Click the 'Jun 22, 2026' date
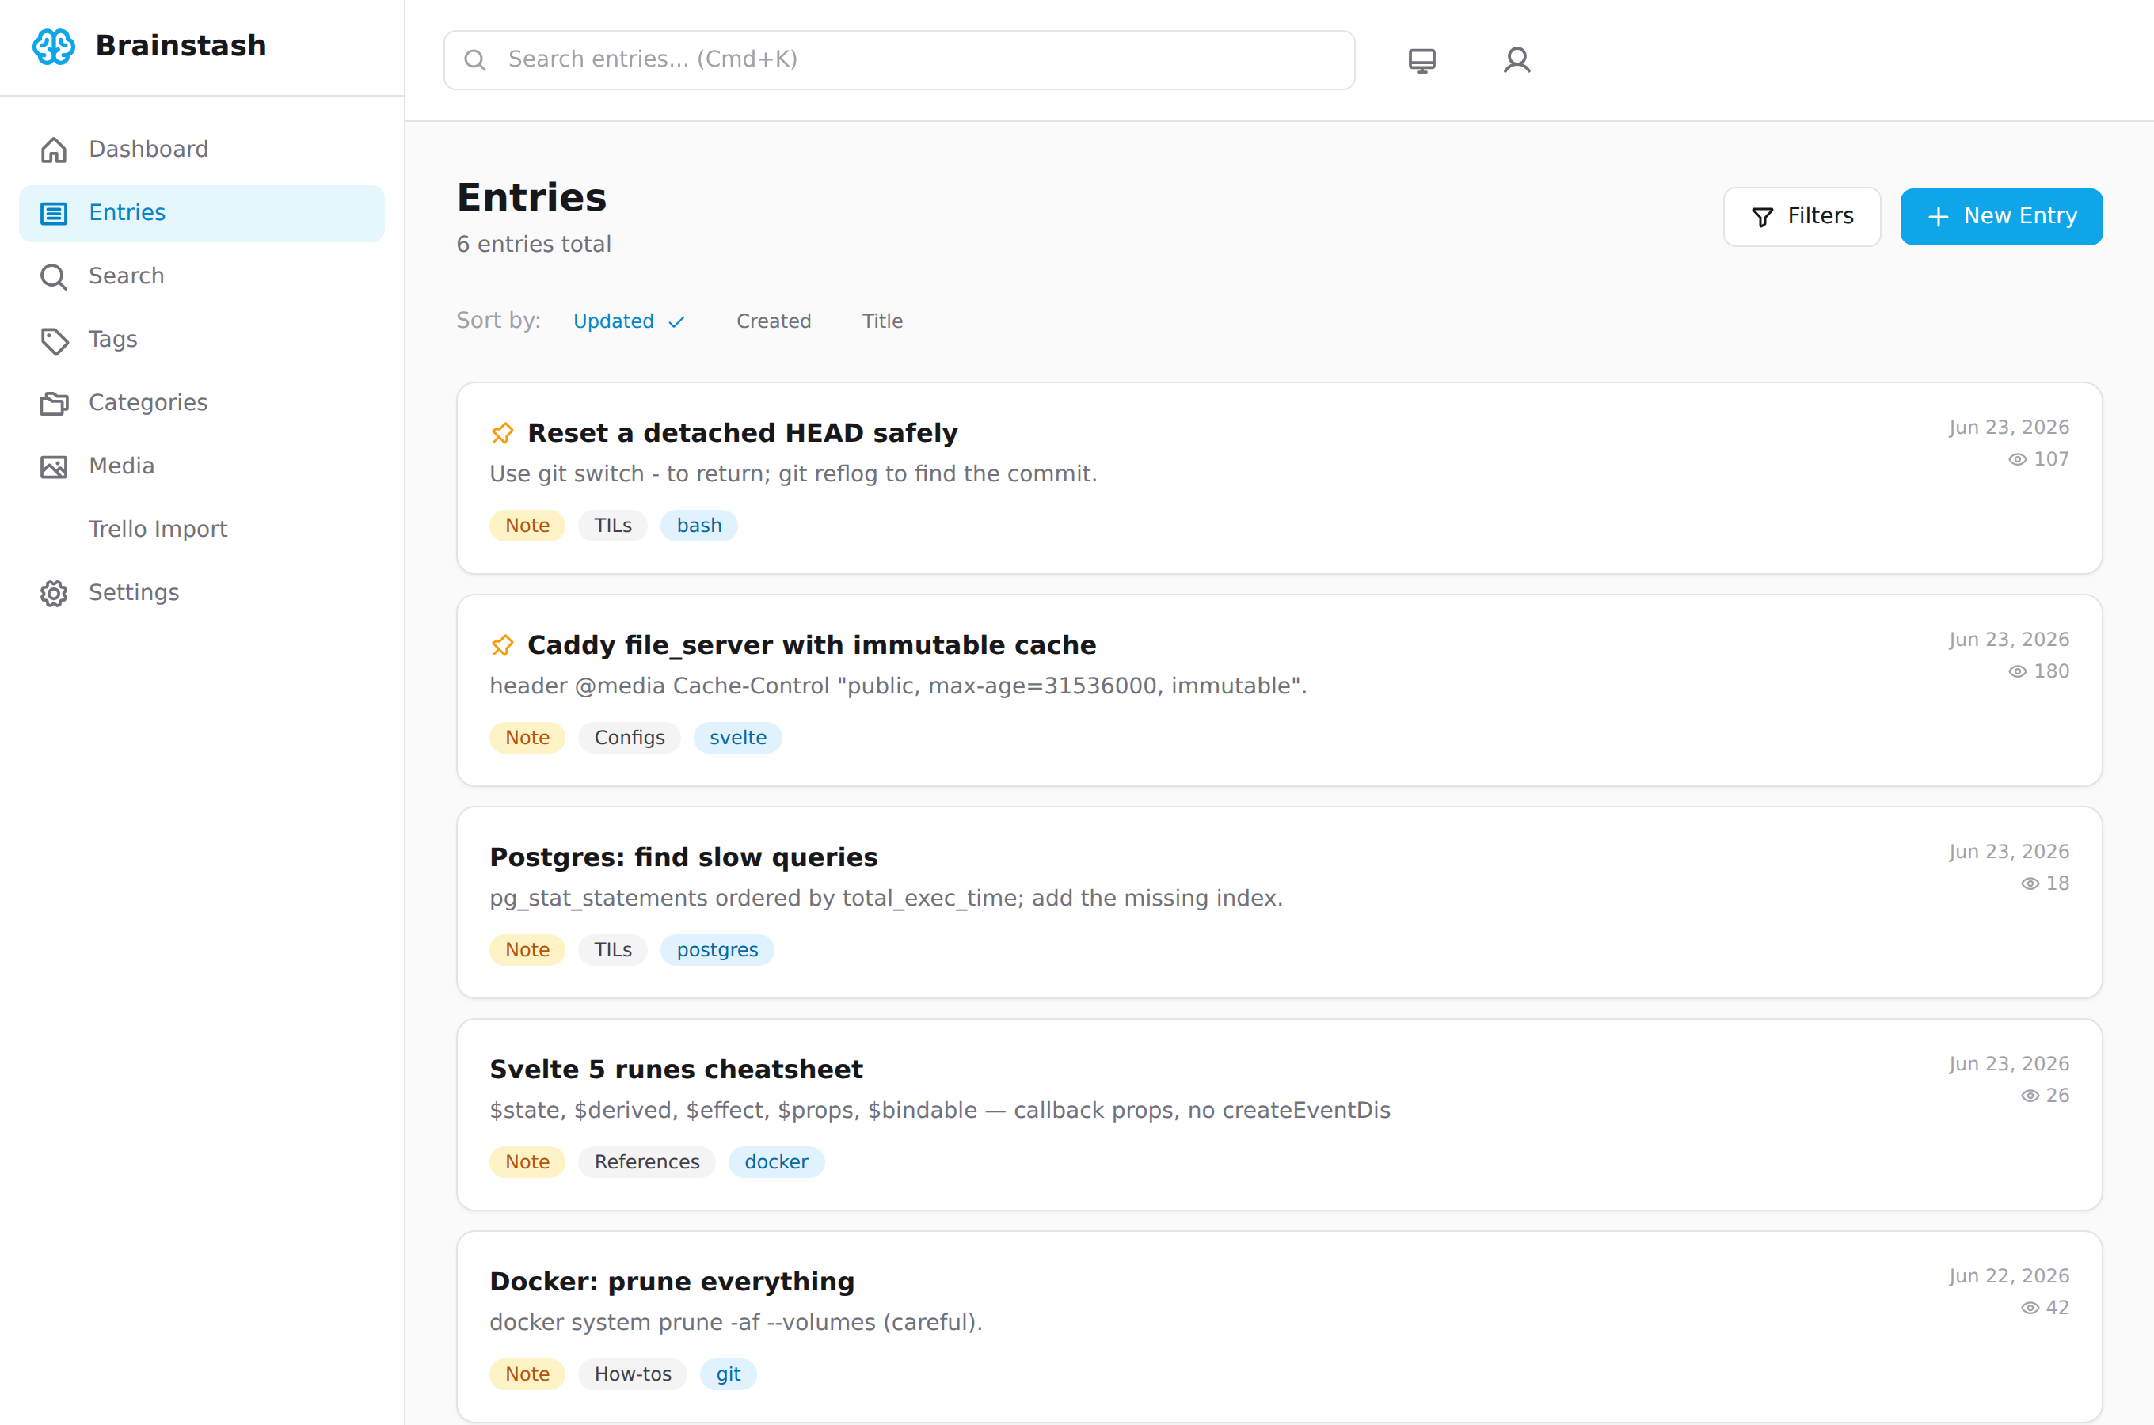Screen dimensions: 2154x1425 click(2008, 1277)
